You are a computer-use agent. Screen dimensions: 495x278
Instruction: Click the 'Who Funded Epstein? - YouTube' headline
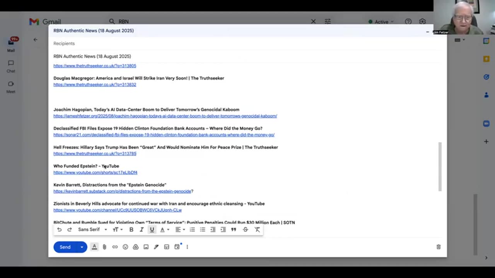(x=86, y=166)
